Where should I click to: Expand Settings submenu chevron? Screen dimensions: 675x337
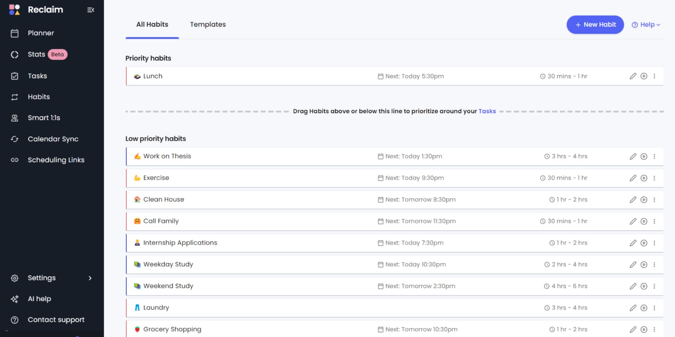pyautogui.click(x=90, y=278)
